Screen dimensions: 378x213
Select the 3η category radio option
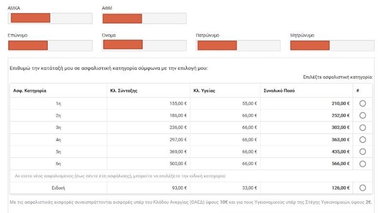click(362, 127)
